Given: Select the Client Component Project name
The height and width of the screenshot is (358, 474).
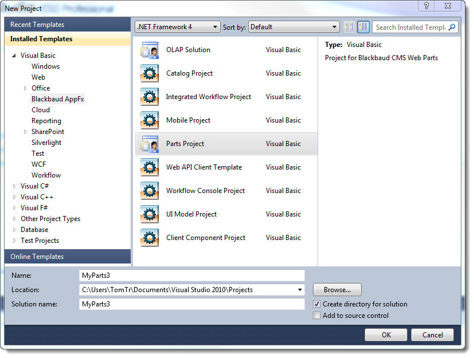Looking at the screenshot, I should coord(206,238).
